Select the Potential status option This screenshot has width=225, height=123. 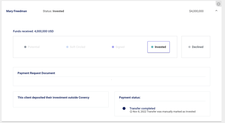click(32, 47)
